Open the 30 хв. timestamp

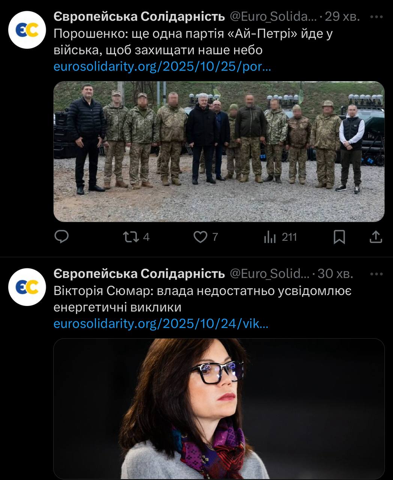pyautogui.click(x=335, y=274)
